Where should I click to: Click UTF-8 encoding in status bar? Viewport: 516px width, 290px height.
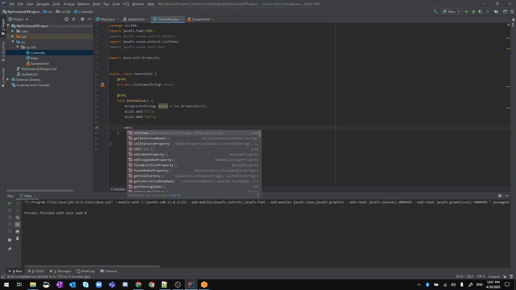[x=481, y=277]
